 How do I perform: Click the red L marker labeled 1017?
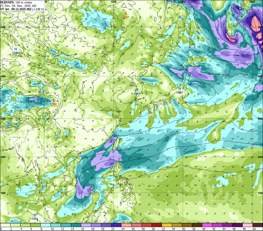tap(126, 14)
